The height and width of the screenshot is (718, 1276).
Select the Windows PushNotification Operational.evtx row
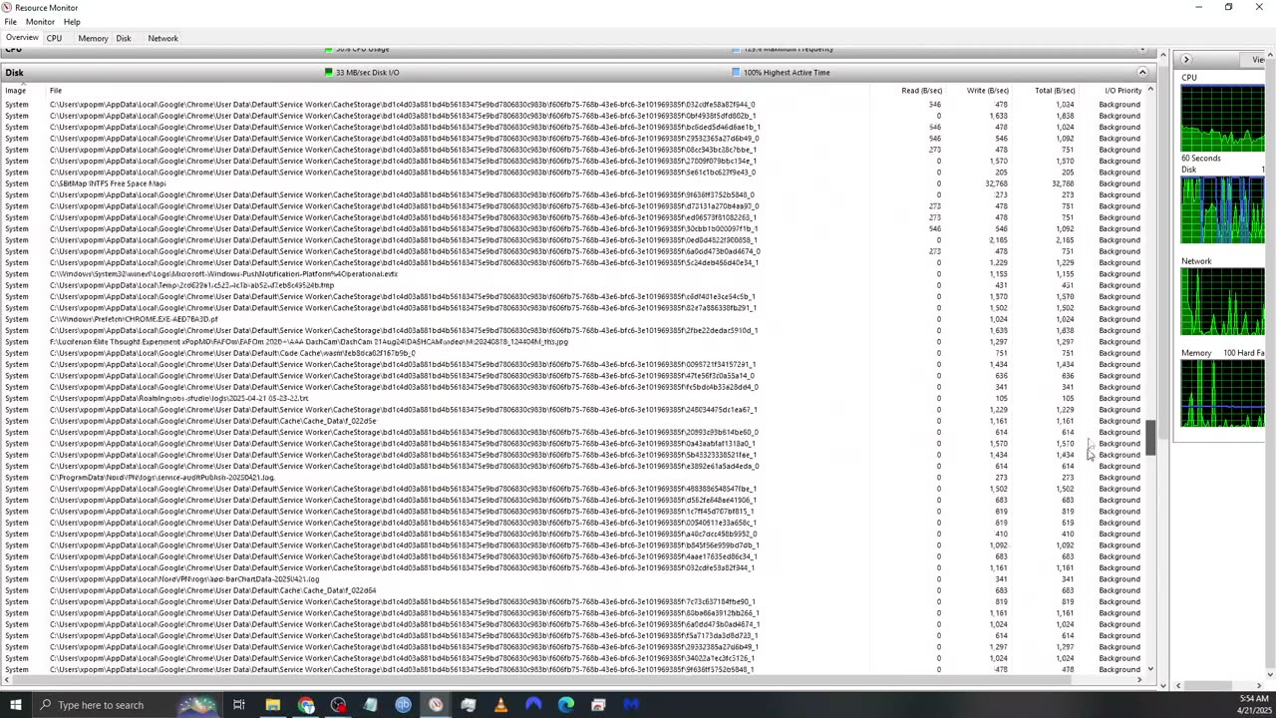573,274
